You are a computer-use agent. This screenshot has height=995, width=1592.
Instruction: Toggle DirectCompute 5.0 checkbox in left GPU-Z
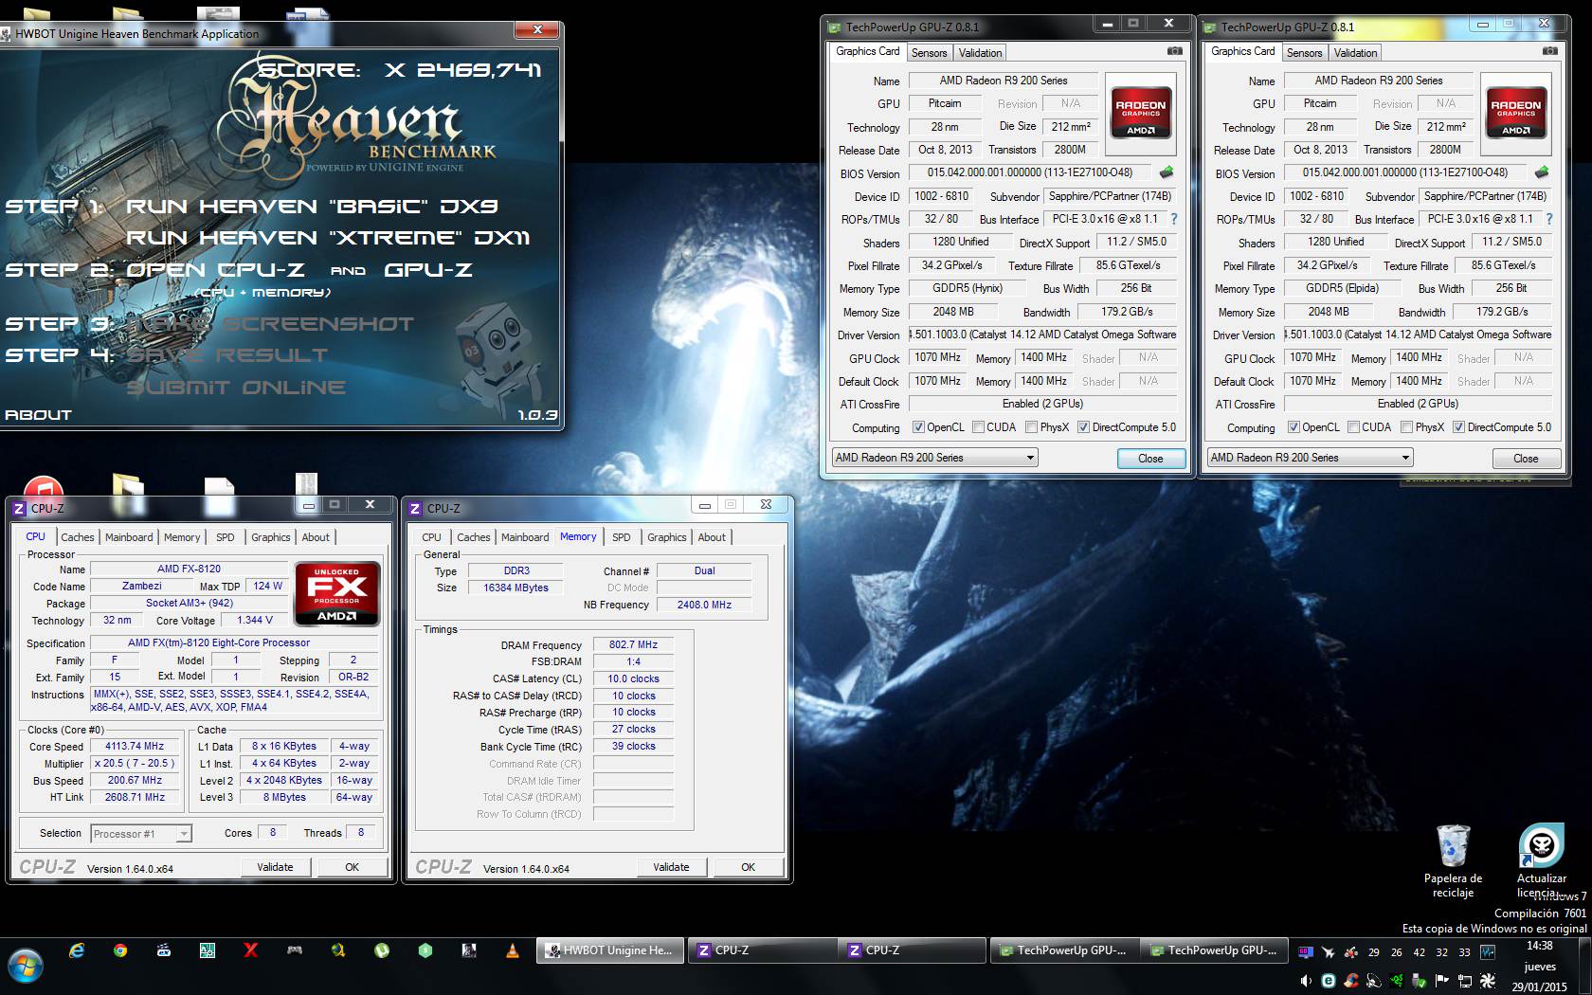pos(1083,427)
